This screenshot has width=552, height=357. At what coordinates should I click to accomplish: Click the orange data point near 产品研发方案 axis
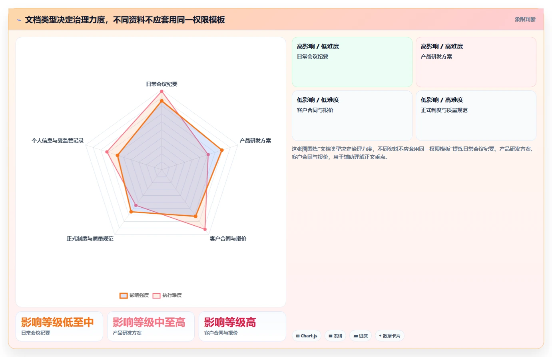222,150
